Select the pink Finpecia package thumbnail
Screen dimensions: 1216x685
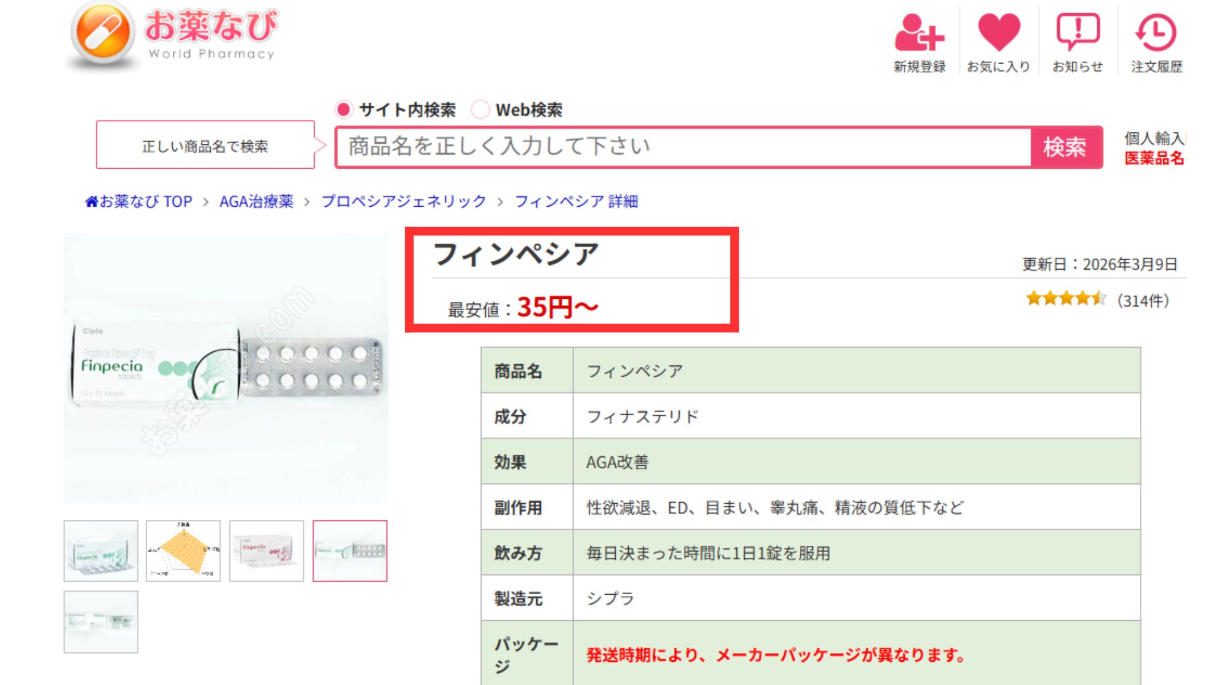click(267, 551)
